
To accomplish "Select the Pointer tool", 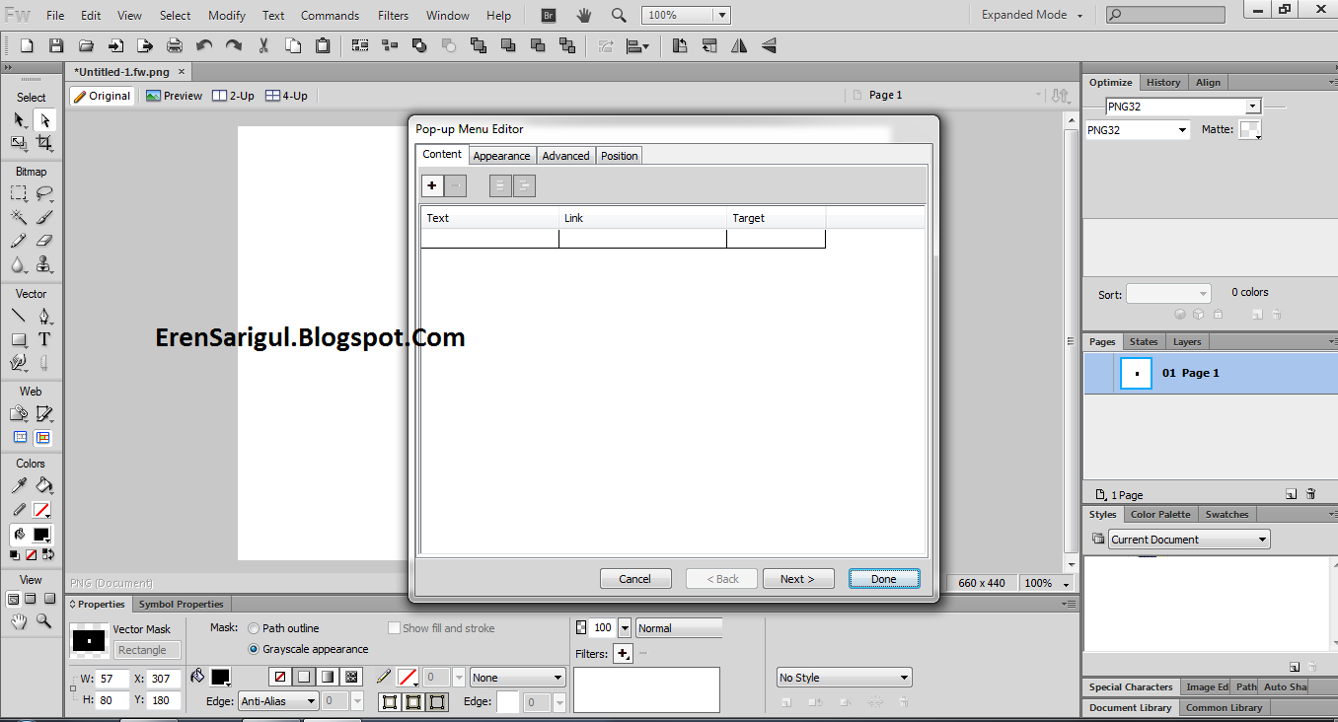I will pyautogui.click(x=19, y=119).
